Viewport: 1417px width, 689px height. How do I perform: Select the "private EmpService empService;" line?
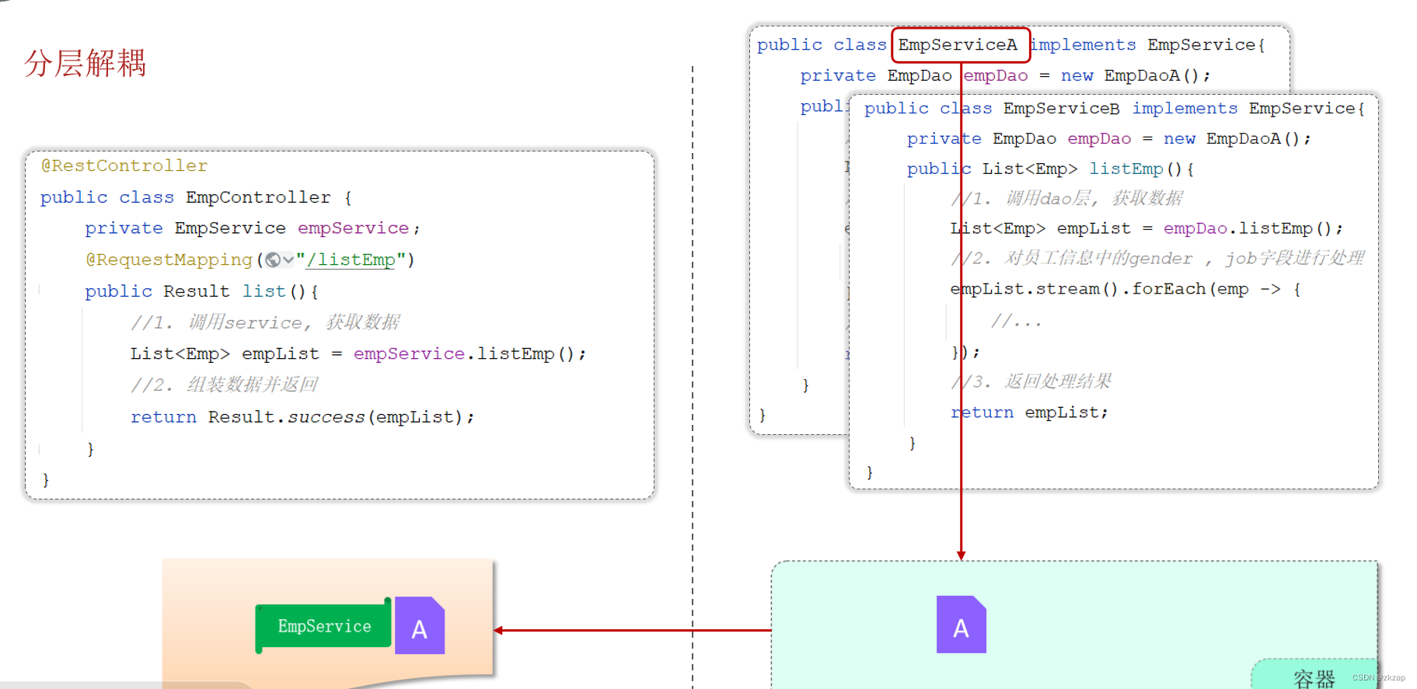253,228
